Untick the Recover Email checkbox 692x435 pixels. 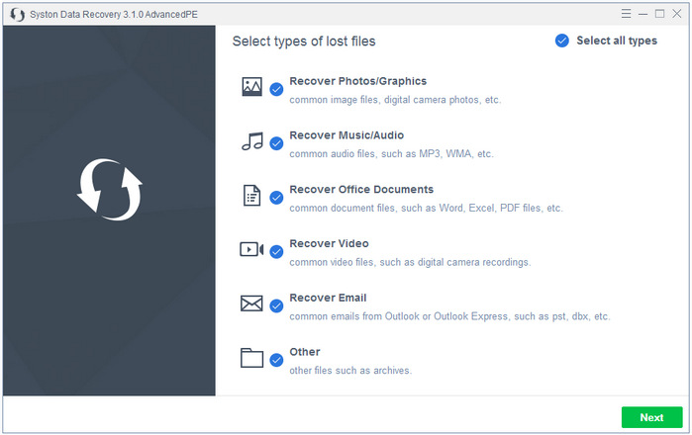point(276,306)
